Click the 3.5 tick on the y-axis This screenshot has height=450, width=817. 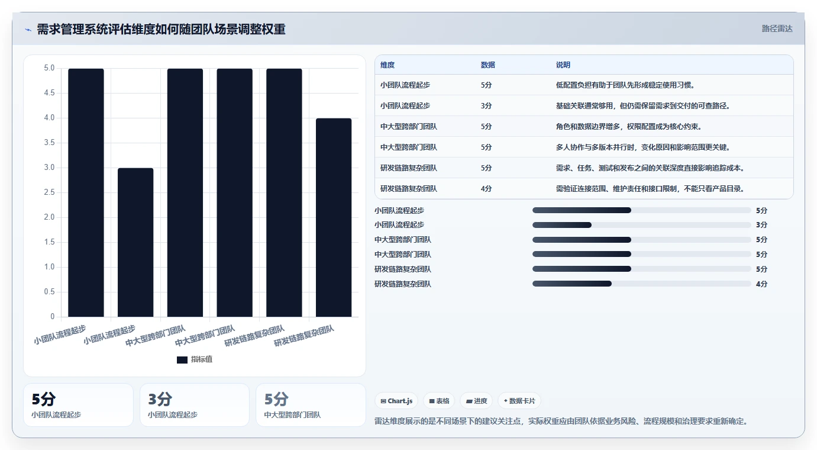(x=49, y=143)
